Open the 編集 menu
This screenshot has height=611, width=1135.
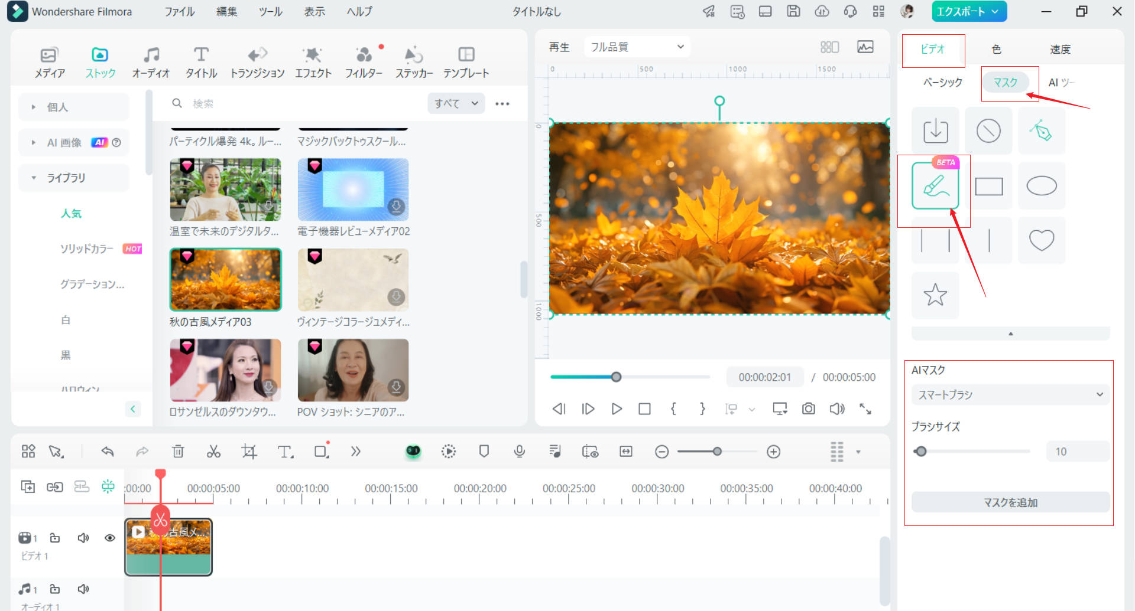[x=226, y=11]
